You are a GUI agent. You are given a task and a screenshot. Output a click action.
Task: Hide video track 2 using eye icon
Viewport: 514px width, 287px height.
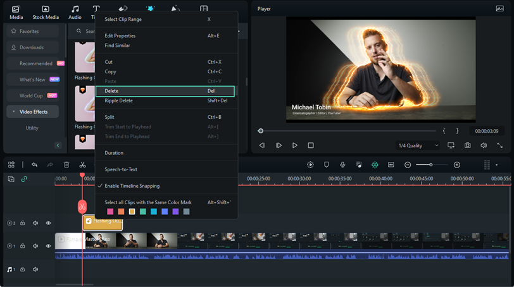48,223
